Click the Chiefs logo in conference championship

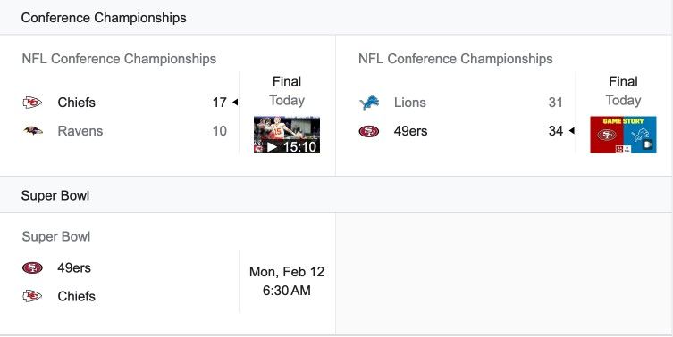(32, 103)
